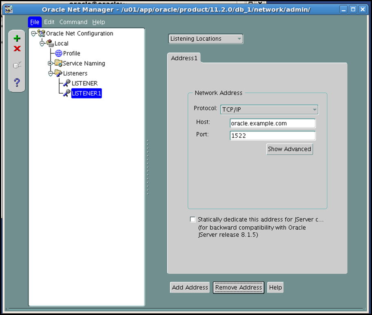
Task: Click the Add Address button
Action: (190, 287)
